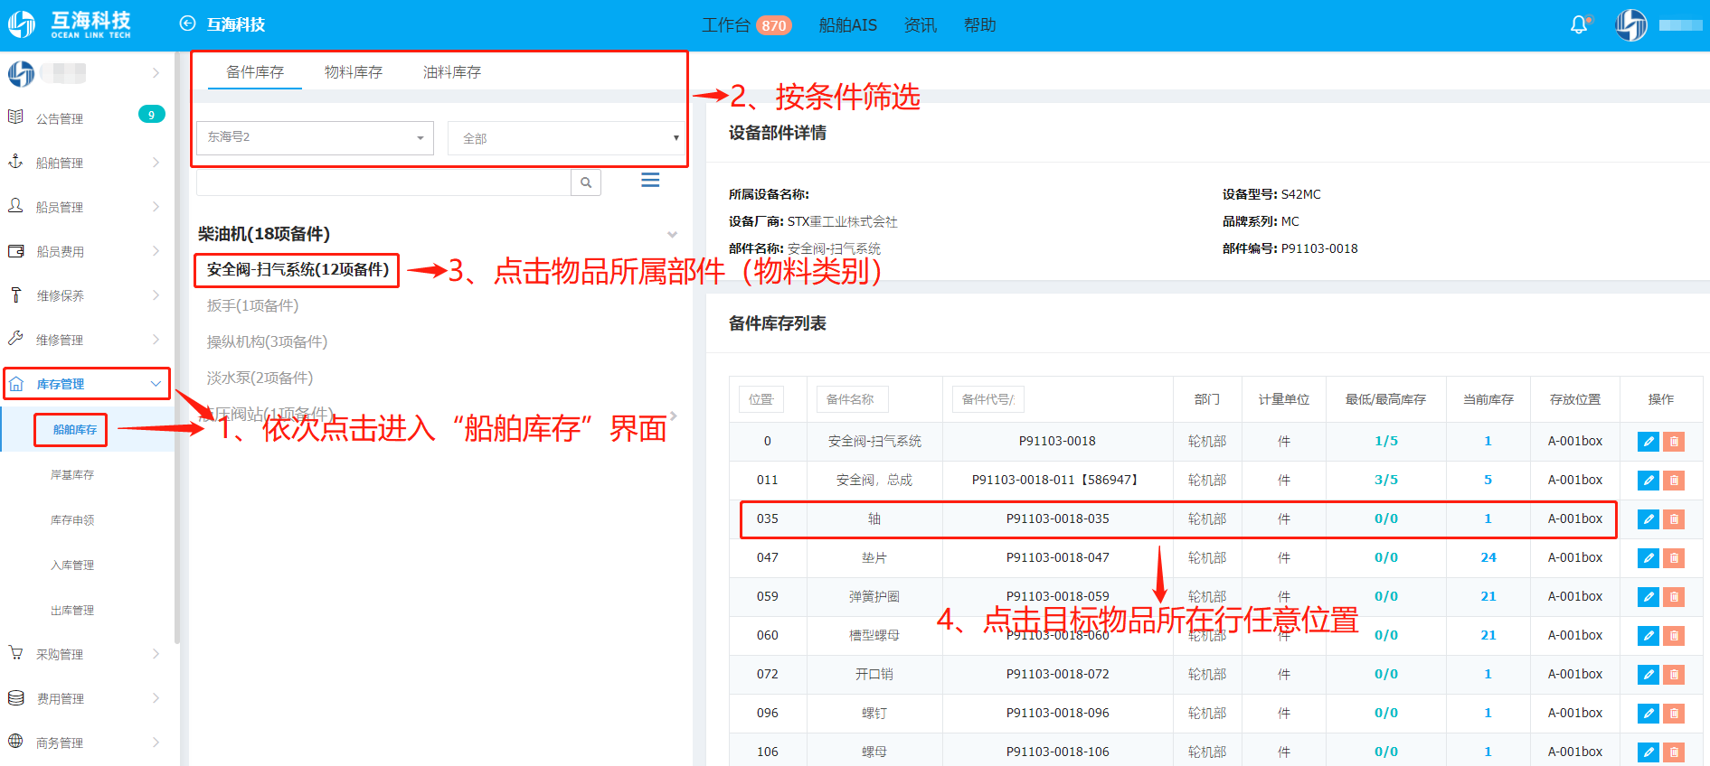Edit the 开口销 P91103-0018-072 row
1710x766 pixels.
pos(1649,675)
